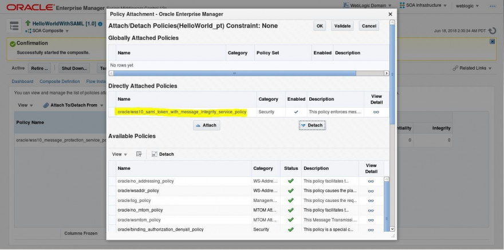The height and width of the screenshot is (250, 504).
Task: Select the oracle/binding_authorization_denyall_policy row
Action: (x=246, y=229)
